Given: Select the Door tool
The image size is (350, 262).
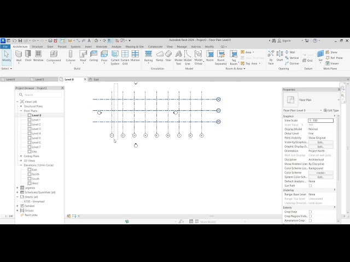Looking at the screenshot, I should pos(28,56).
